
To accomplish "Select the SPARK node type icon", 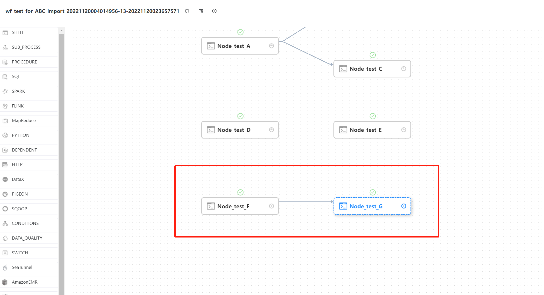I will tap(5, 91).
